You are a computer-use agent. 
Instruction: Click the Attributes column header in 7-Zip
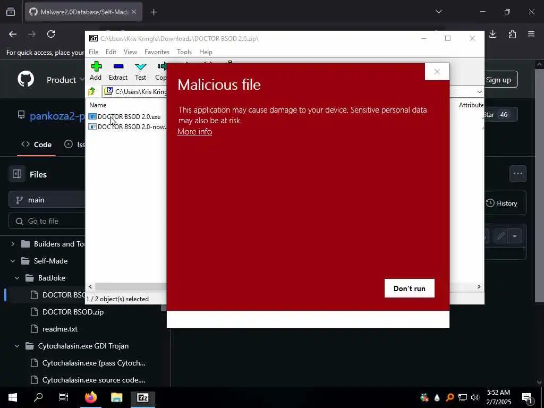point(471,105)
